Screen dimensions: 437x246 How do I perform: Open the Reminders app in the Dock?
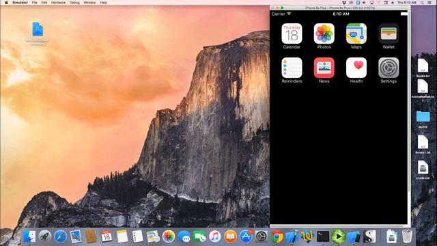137,236
